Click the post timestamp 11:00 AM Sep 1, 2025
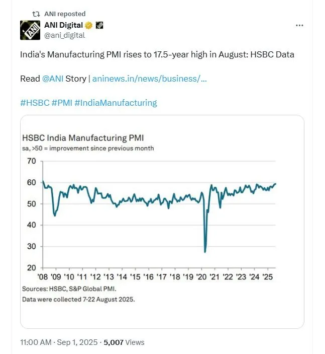The image size is (325, 354). pos(59,342)
